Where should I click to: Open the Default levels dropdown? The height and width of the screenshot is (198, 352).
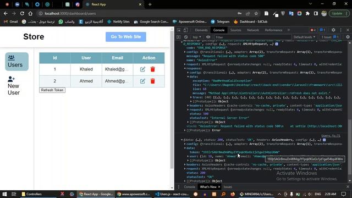pos(304,37)
